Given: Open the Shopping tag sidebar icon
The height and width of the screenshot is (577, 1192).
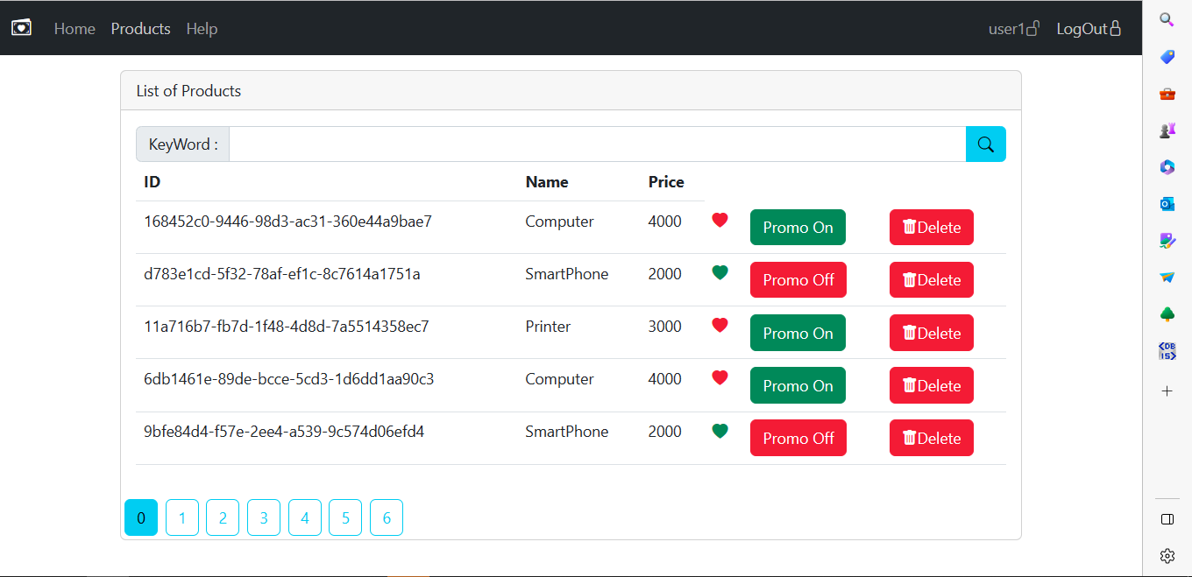Looking at the screenshot, I should [1167, 56].
